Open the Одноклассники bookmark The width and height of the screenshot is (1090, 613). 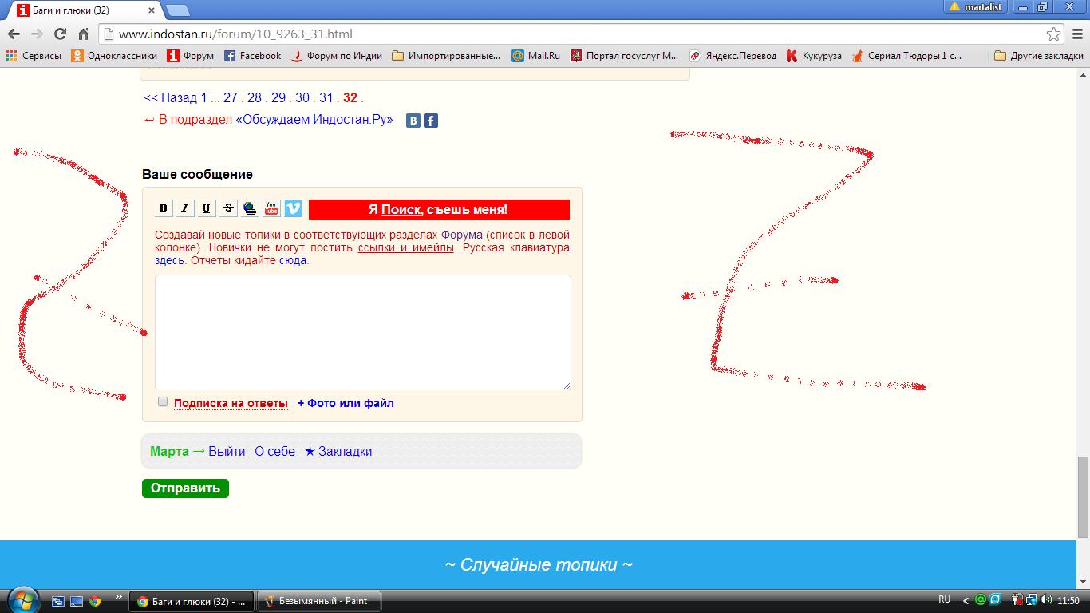(x=114, y=56)
